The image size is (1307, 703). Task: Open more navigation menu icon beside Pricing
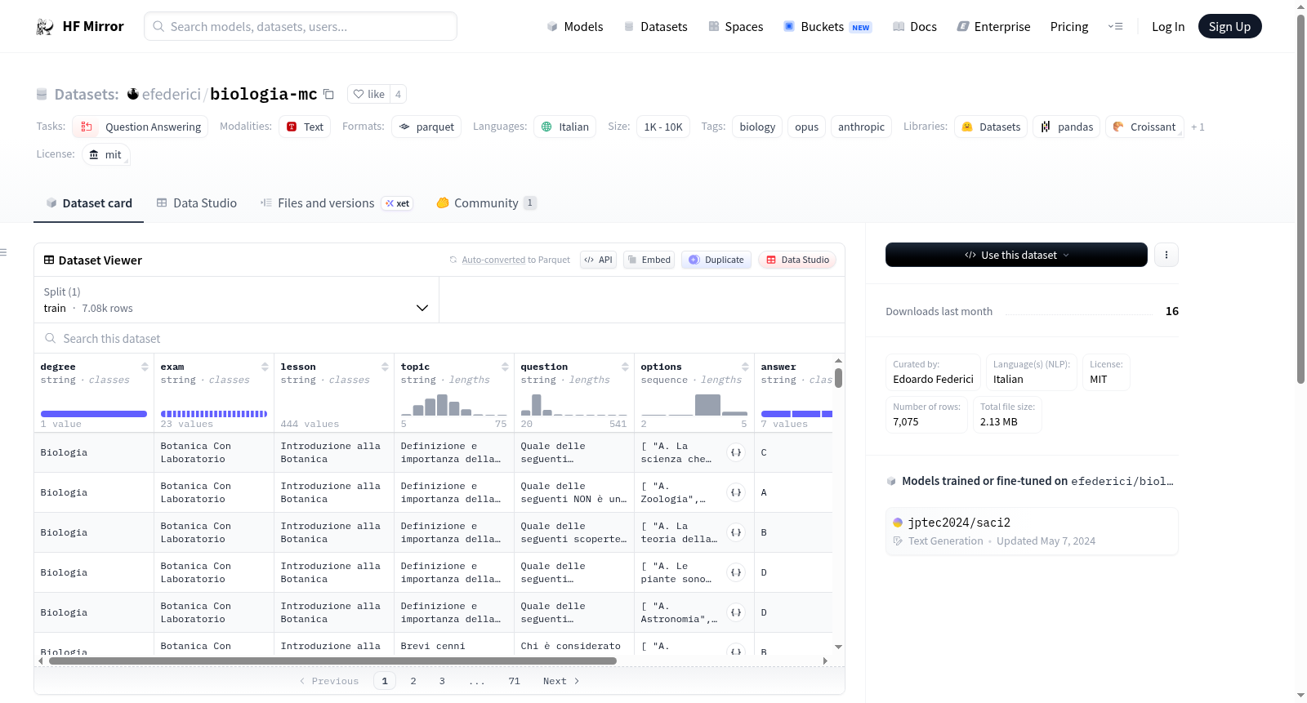tap(1115, 26)
